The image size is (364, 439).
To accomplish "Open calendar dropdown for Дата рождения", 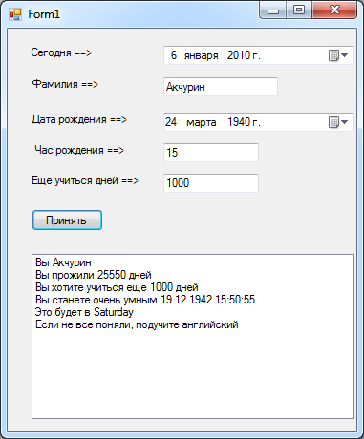I will [338, 122].
